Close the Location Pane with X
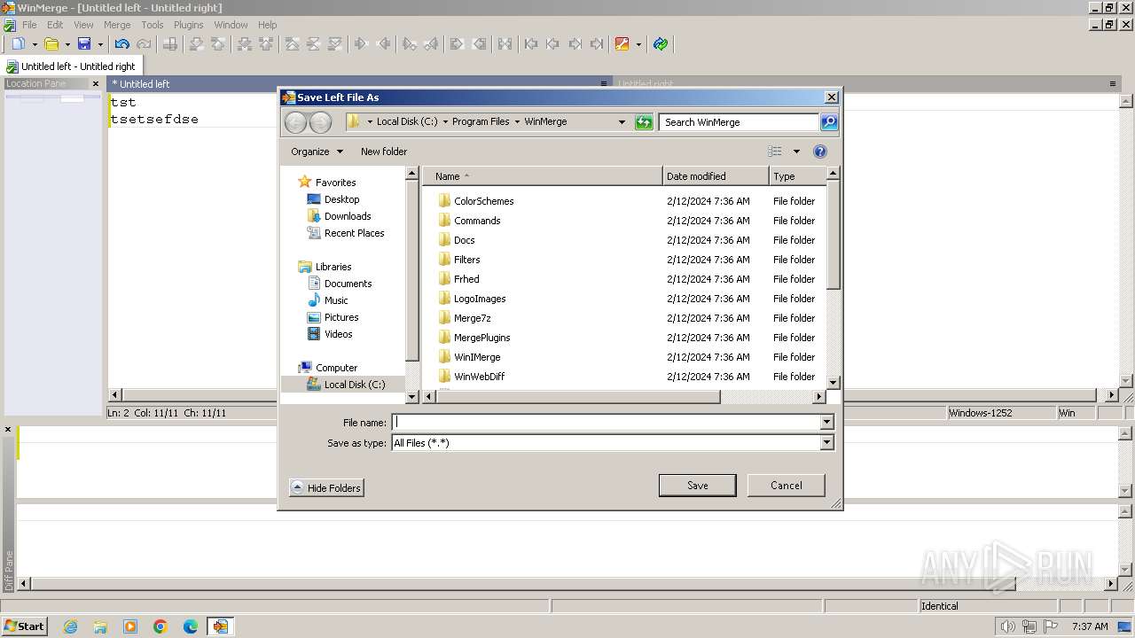 pos(96,84)
